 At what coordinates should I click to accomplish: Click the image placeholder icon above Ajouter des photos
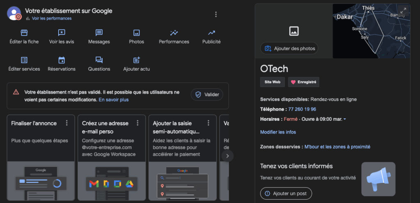coord(294,31)
